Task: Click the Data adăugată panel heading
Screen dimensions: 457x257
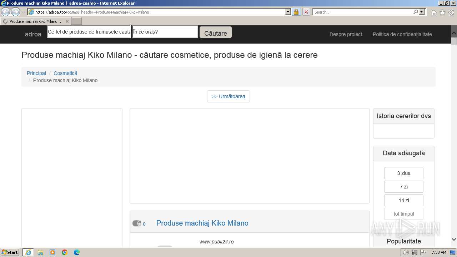Action: point(404,153)
